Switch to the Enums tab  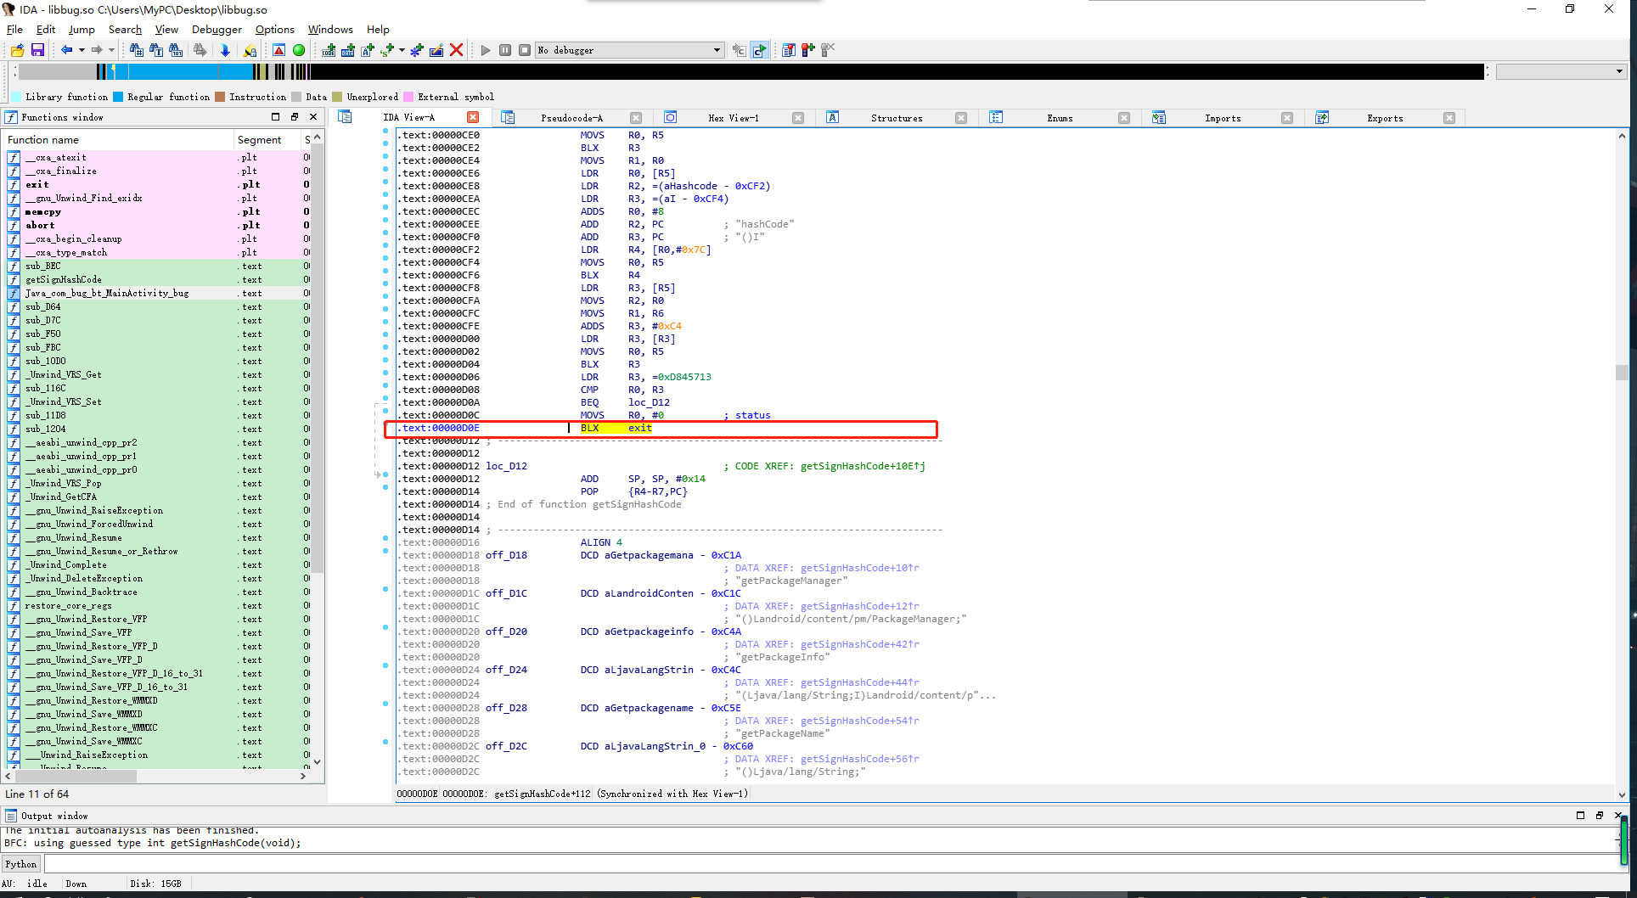(1060, 118)
